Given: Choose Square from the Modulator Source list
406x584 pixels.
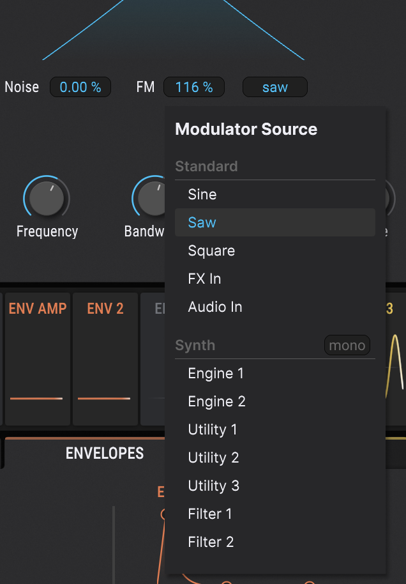Looking at the screenshot, I should click(211, 250).
